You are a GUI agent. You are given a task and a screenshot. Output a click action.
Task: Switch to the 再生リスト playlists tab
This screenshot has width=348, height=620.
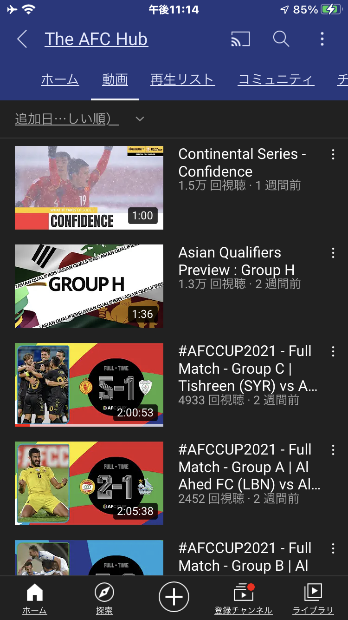click(182, 80)
